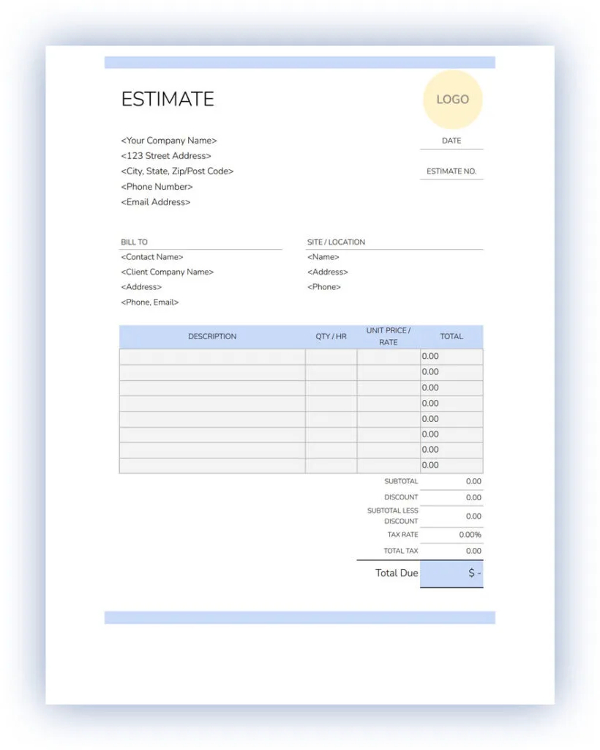Click the blue Total Due amount cell

coord(451,573)
